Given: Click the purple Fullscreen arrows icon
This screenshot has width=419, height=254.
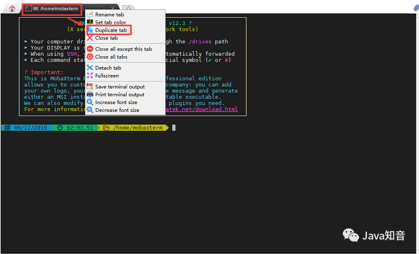Looking at the screenshot, I should pos(90,75).
